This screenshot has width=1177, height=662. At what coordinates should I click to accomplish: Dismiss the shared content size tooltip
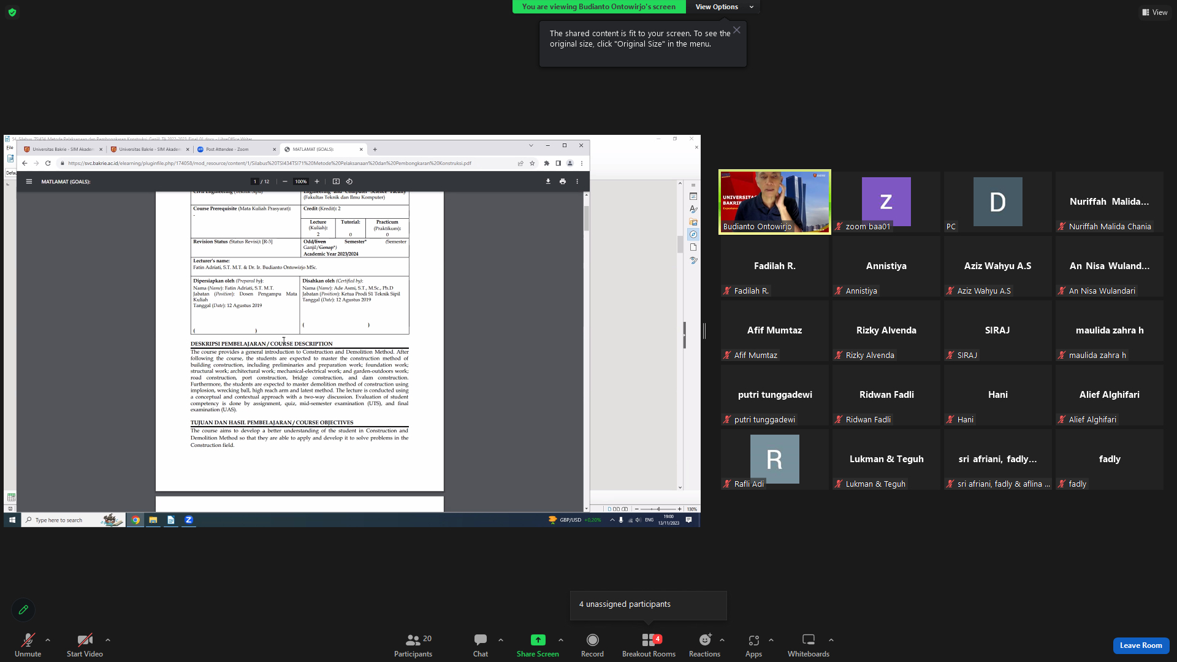coord(737,30)
